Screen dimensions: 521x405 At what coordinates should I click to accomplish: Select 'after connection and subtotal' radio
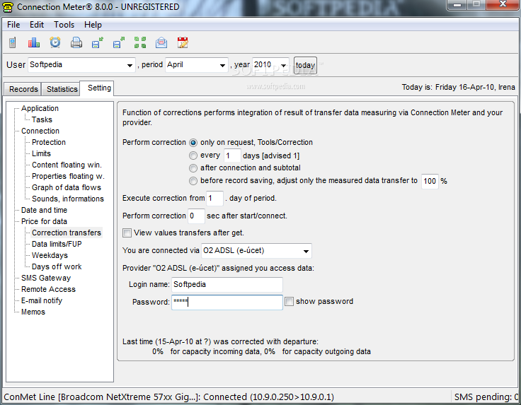pos(193,168)
